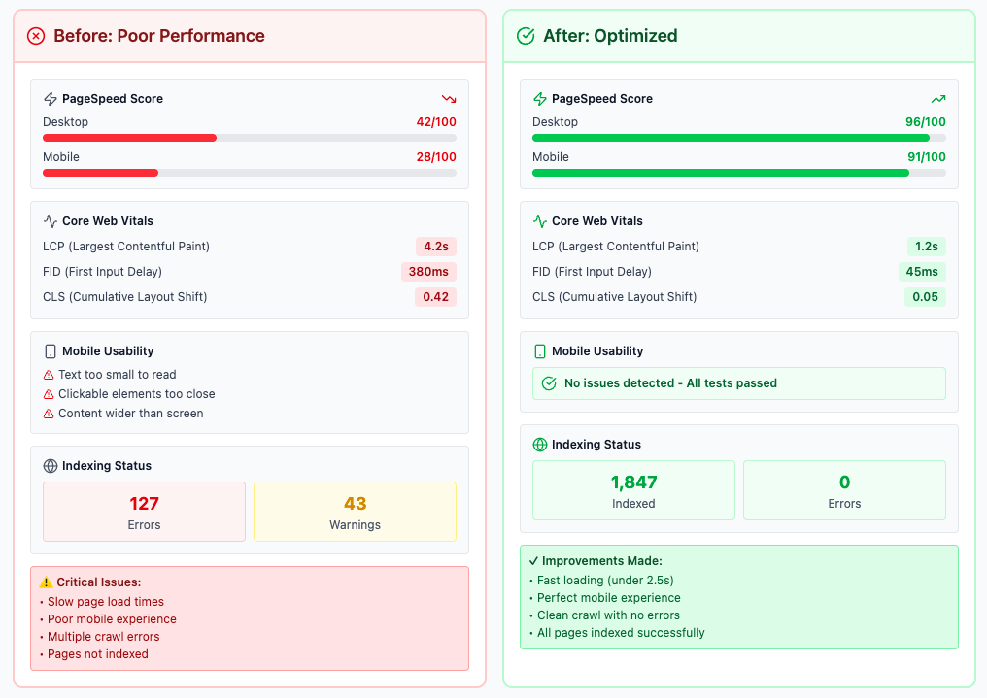This screenshot has width=987, height=698.
Task: Click the CLS 0.42 red badge
Action: [x=435, y=297]
